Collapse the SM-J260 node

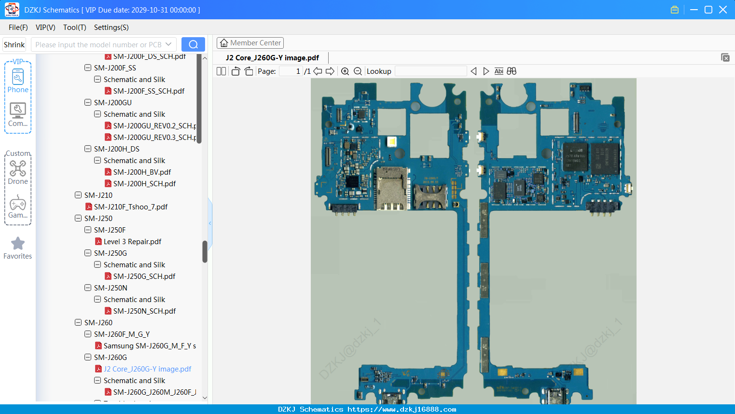[78, 323]
